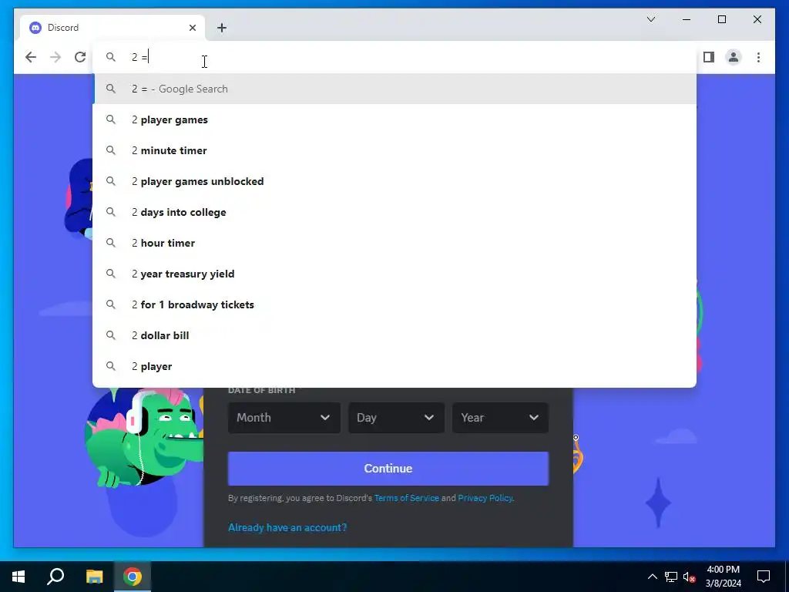Minimize the Chrome window
This screenshot has height=592, width=789.
687,19
